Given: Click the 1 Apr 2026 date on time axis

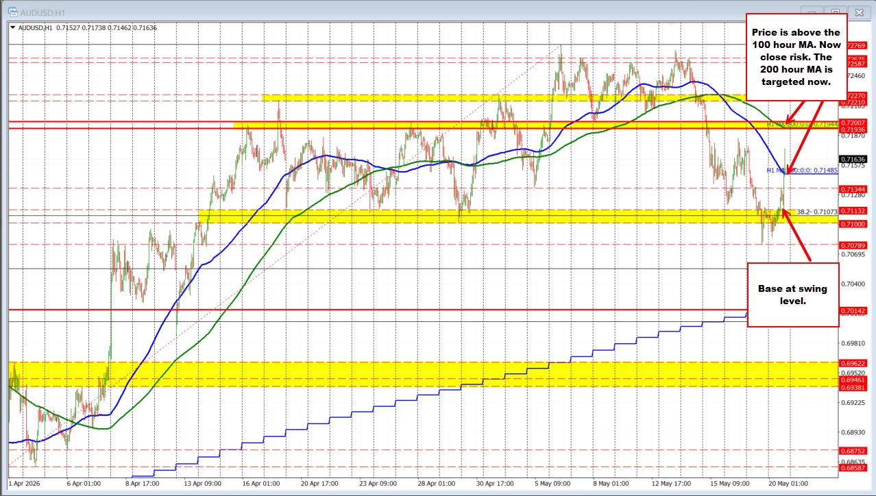Looking at the screenshot, I should [25, 482].
